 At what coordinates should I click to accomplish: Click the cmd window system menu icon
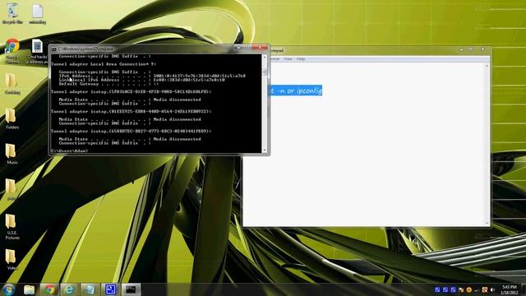pyautogui.click(x=53, y=49)
